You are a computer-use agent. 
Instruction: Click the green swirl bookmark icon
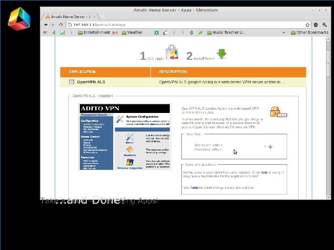(165, 32)
